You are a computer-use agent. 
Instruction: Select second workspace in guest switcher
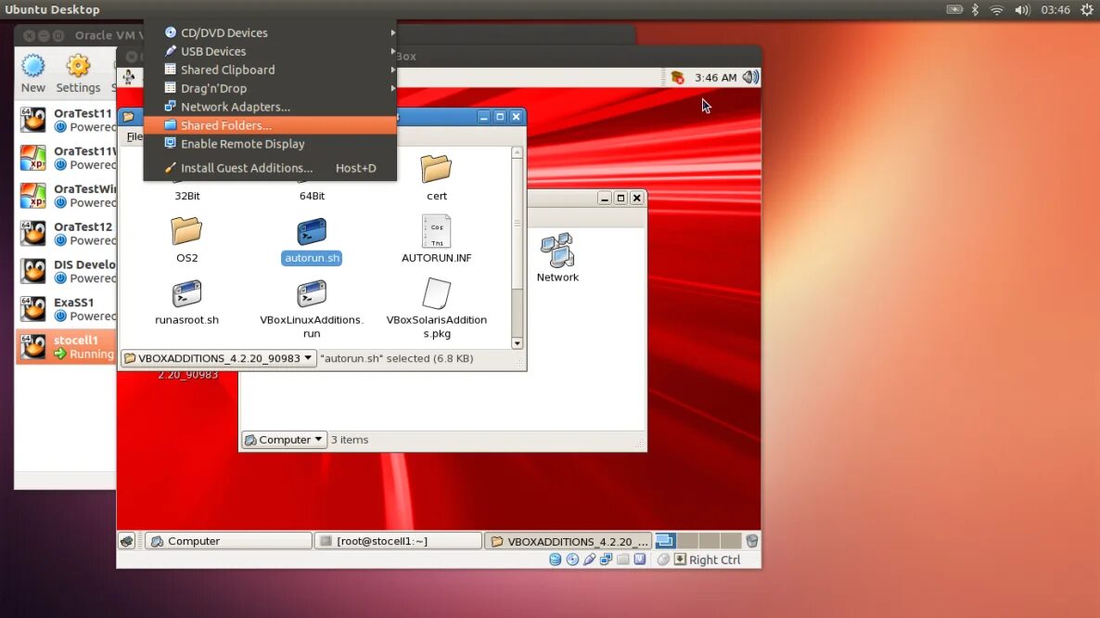[686, 541]
